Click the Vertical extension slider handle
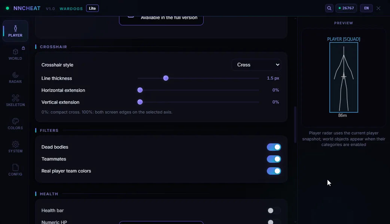 140,102
